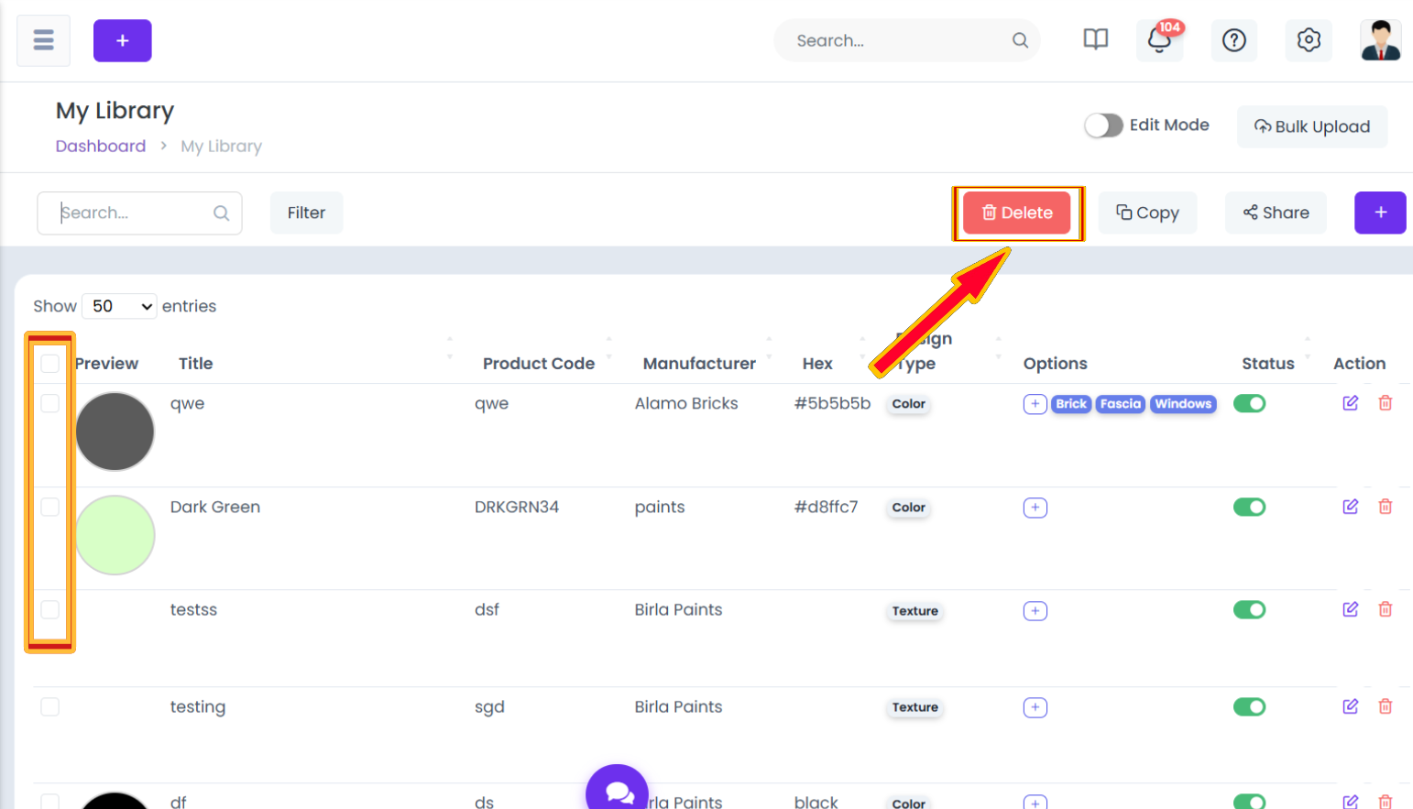The width and height of the screenshot is (1413, 809).
Task: Open the Show entries dropdown
Action: click(x=119, y=306)
